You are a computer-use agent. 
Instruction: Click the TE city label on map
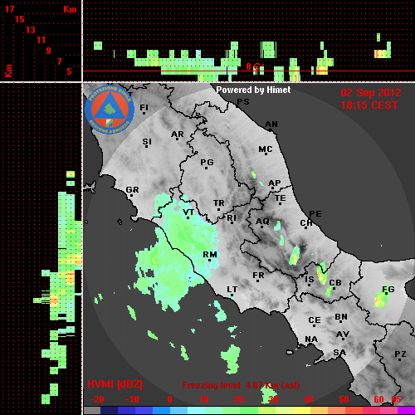(x=281, y=198)
